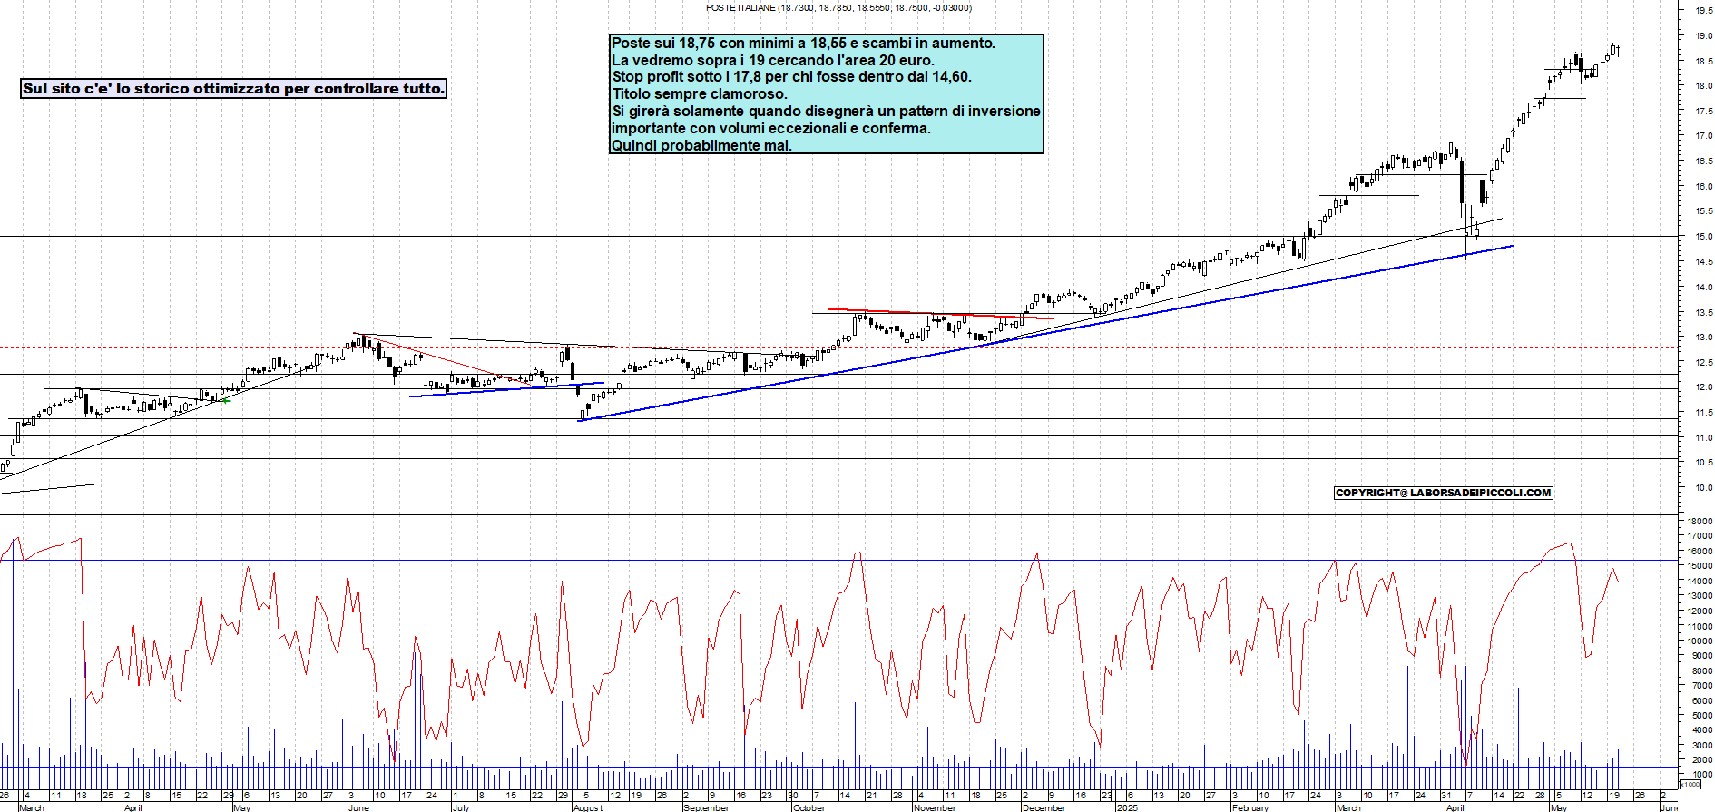Viewport: 1715px width, 812px height.
Task: Click the 18.0 price axis label
Action: click(x=1703, y=86)
